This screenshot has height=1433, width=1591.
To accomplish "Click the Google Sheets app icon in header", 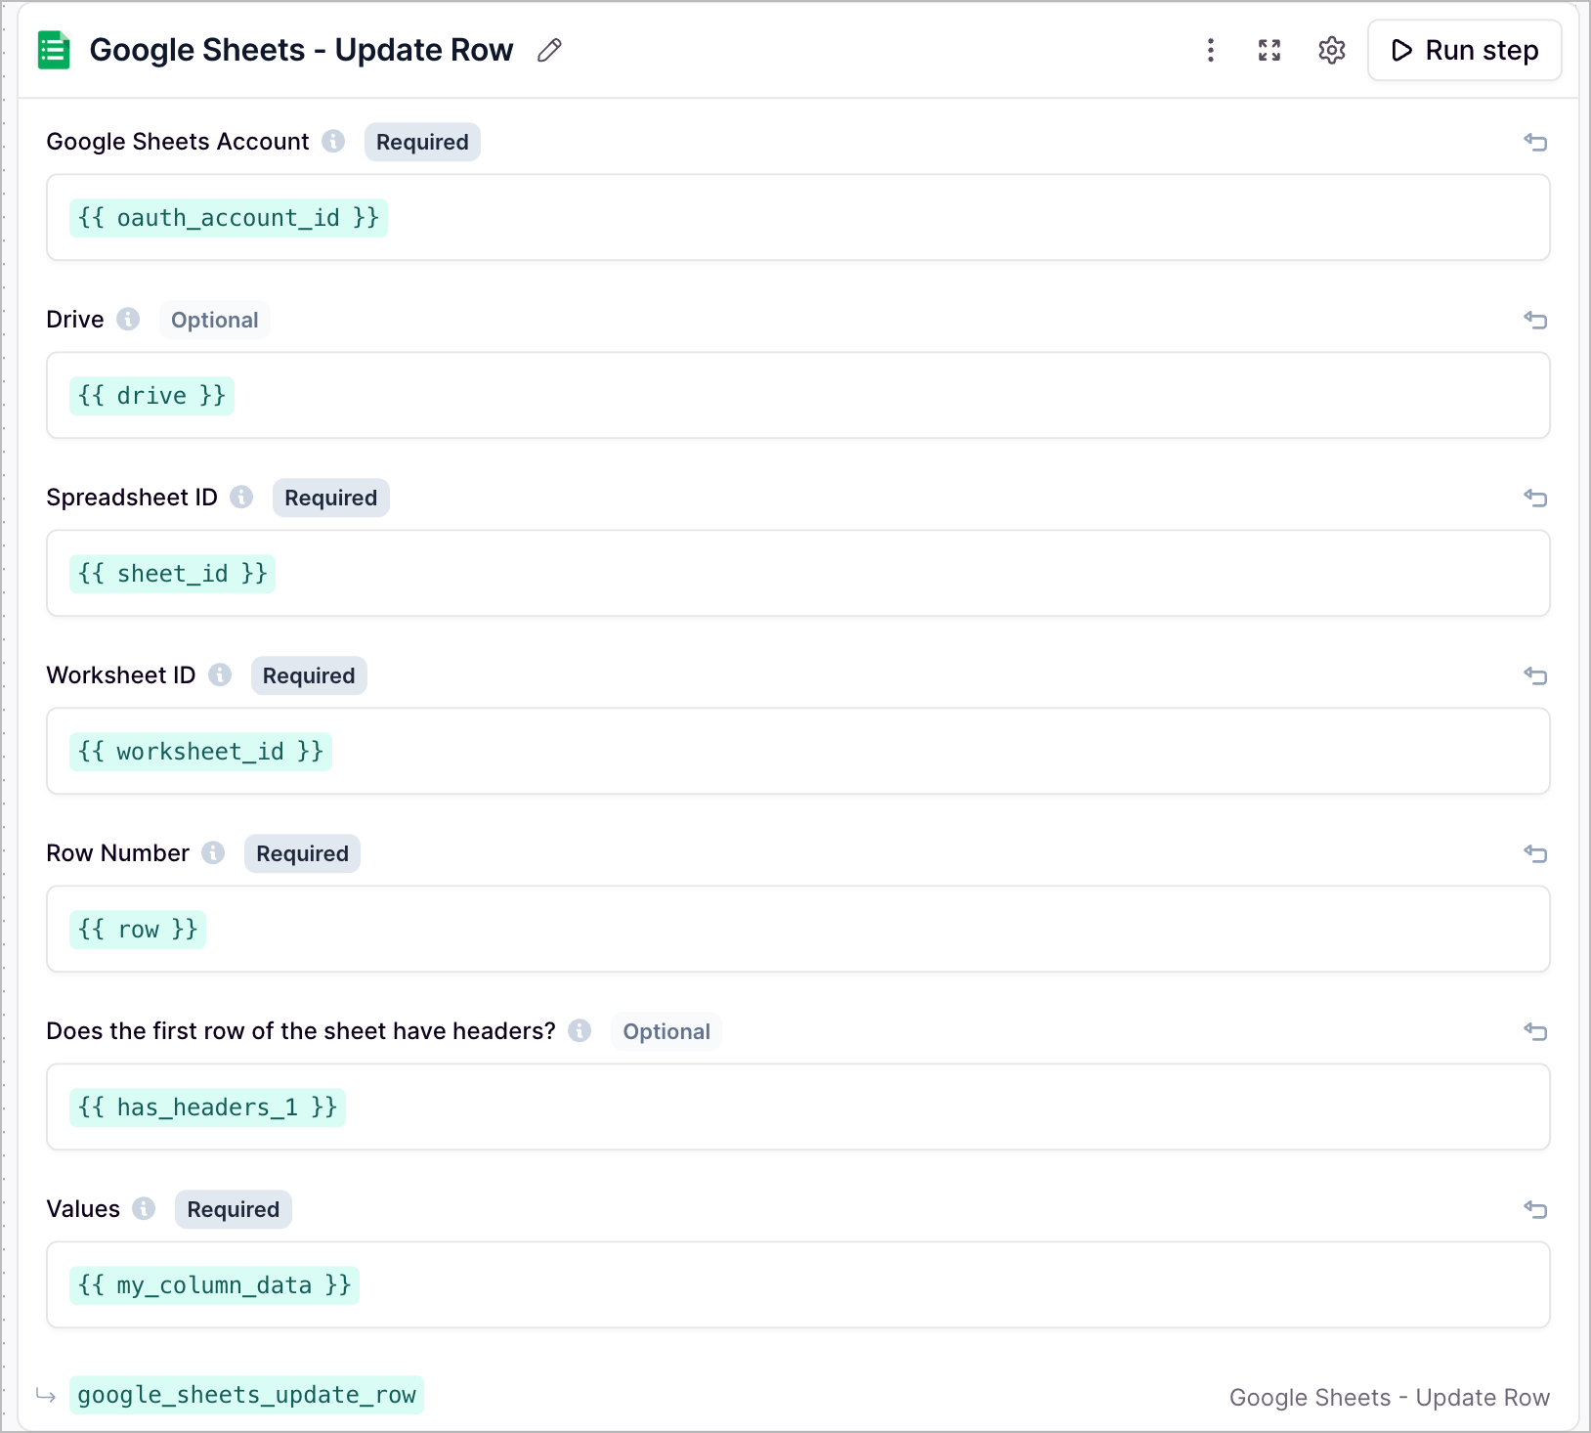I will point(54,50).
